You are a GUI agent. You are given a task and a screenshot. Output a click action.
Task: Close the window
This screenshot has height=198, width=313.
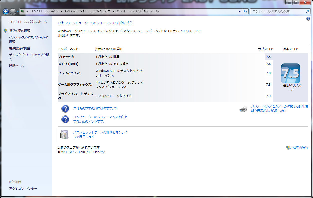tap(305, 2)
